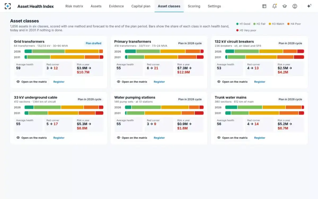Image resolution: width=318 pixels, height=199 pixels.
Task: Click the $1.8M risk value
Action: coord(182,128)
